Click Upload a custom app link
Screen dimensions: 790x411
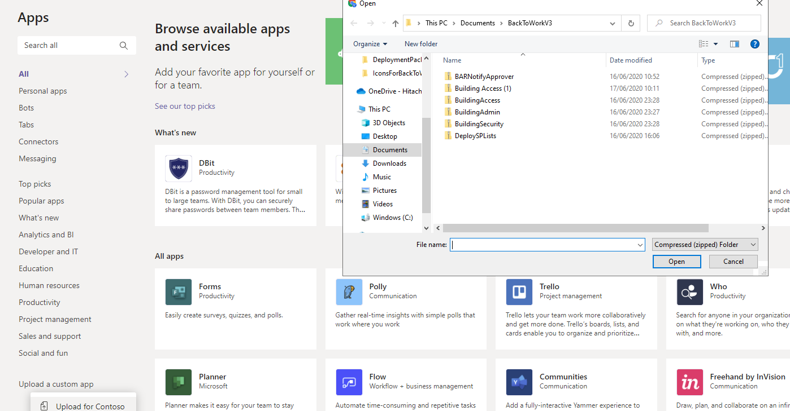point(56,384)
